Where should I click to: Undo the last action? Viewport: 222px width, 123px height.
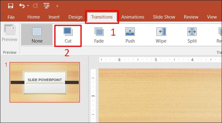(22, 6)
